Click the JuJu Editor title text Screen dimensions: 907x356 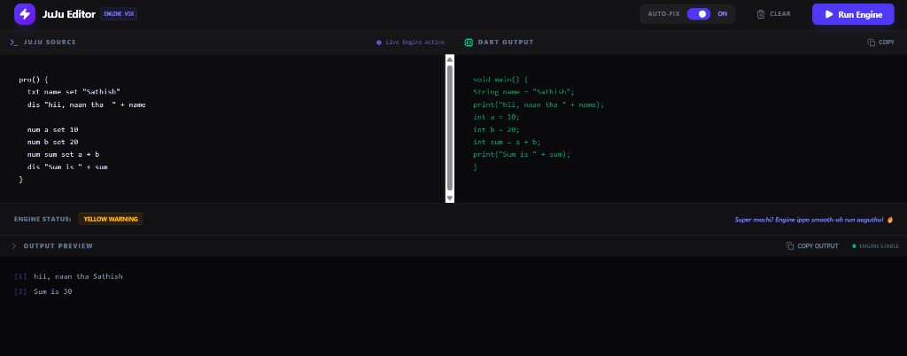[69, 14]
